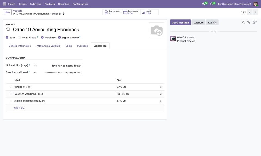
Task: Search messages in the chatter
Action: coord(243,22)
